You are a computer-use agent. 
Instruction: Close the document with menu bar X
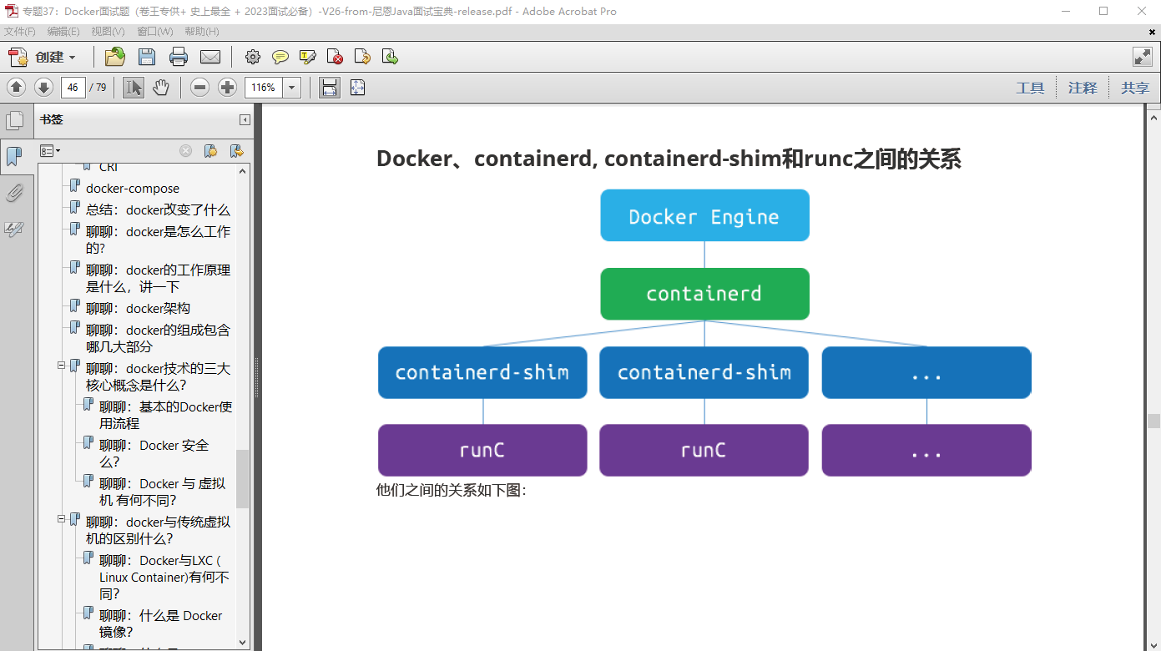point(1152,31)
